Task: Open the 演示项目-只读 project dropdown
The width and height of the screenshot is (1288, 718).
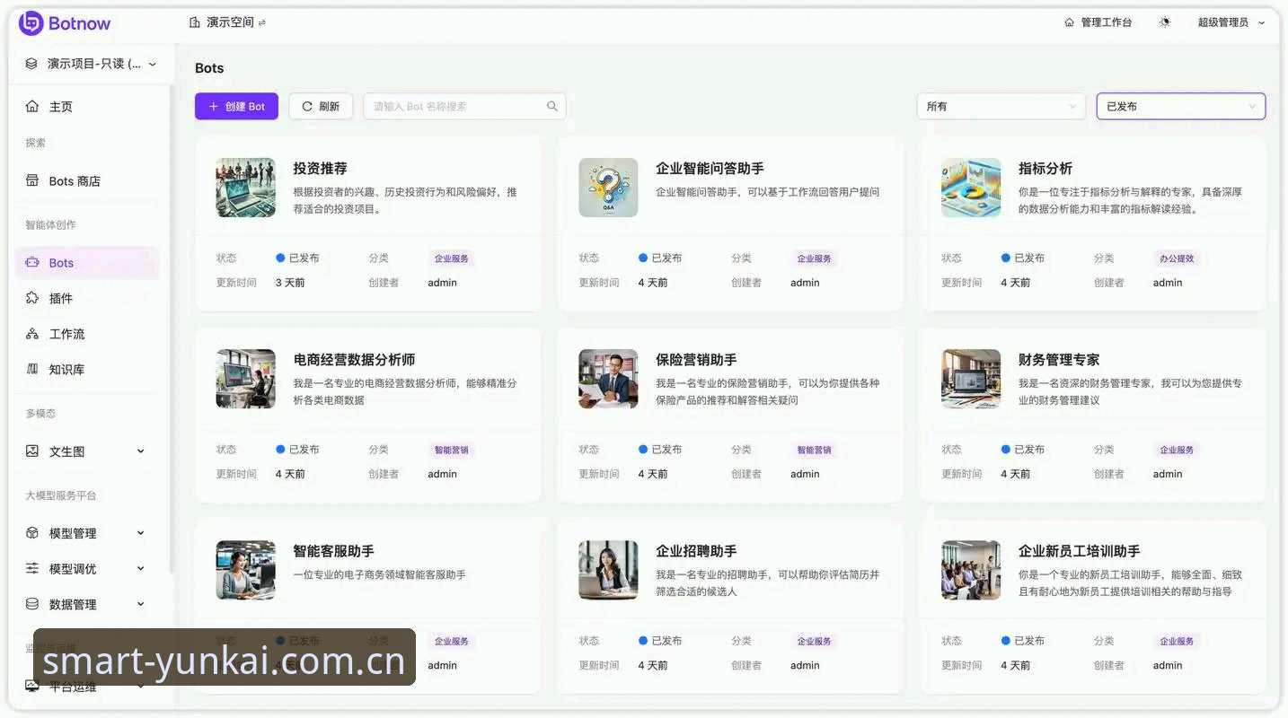Action: tap(91, 64)
